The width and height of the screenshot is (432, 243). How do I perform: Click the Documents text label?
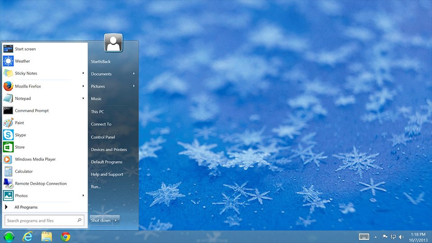pos(101,74)
